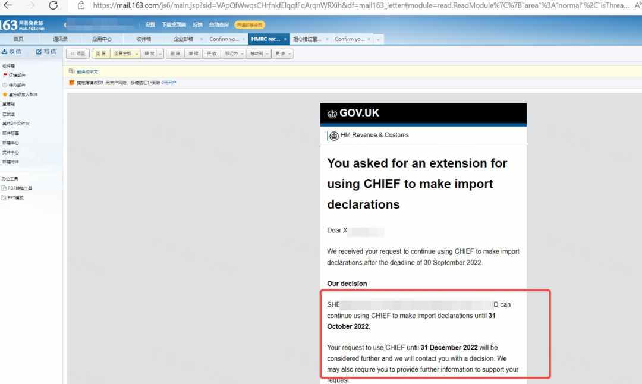Click the 回复 reply button

(100, 53)
